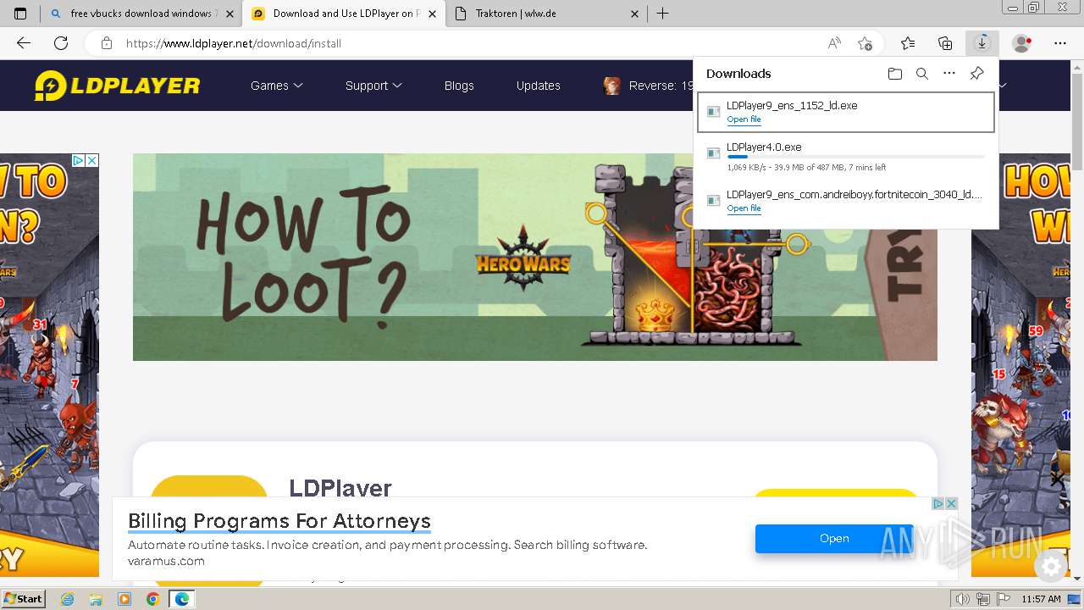This screenshot has height=610, width=1084.
Task: Close the left side ad with X
Action: pyautogui.click(x=92, y=160)
